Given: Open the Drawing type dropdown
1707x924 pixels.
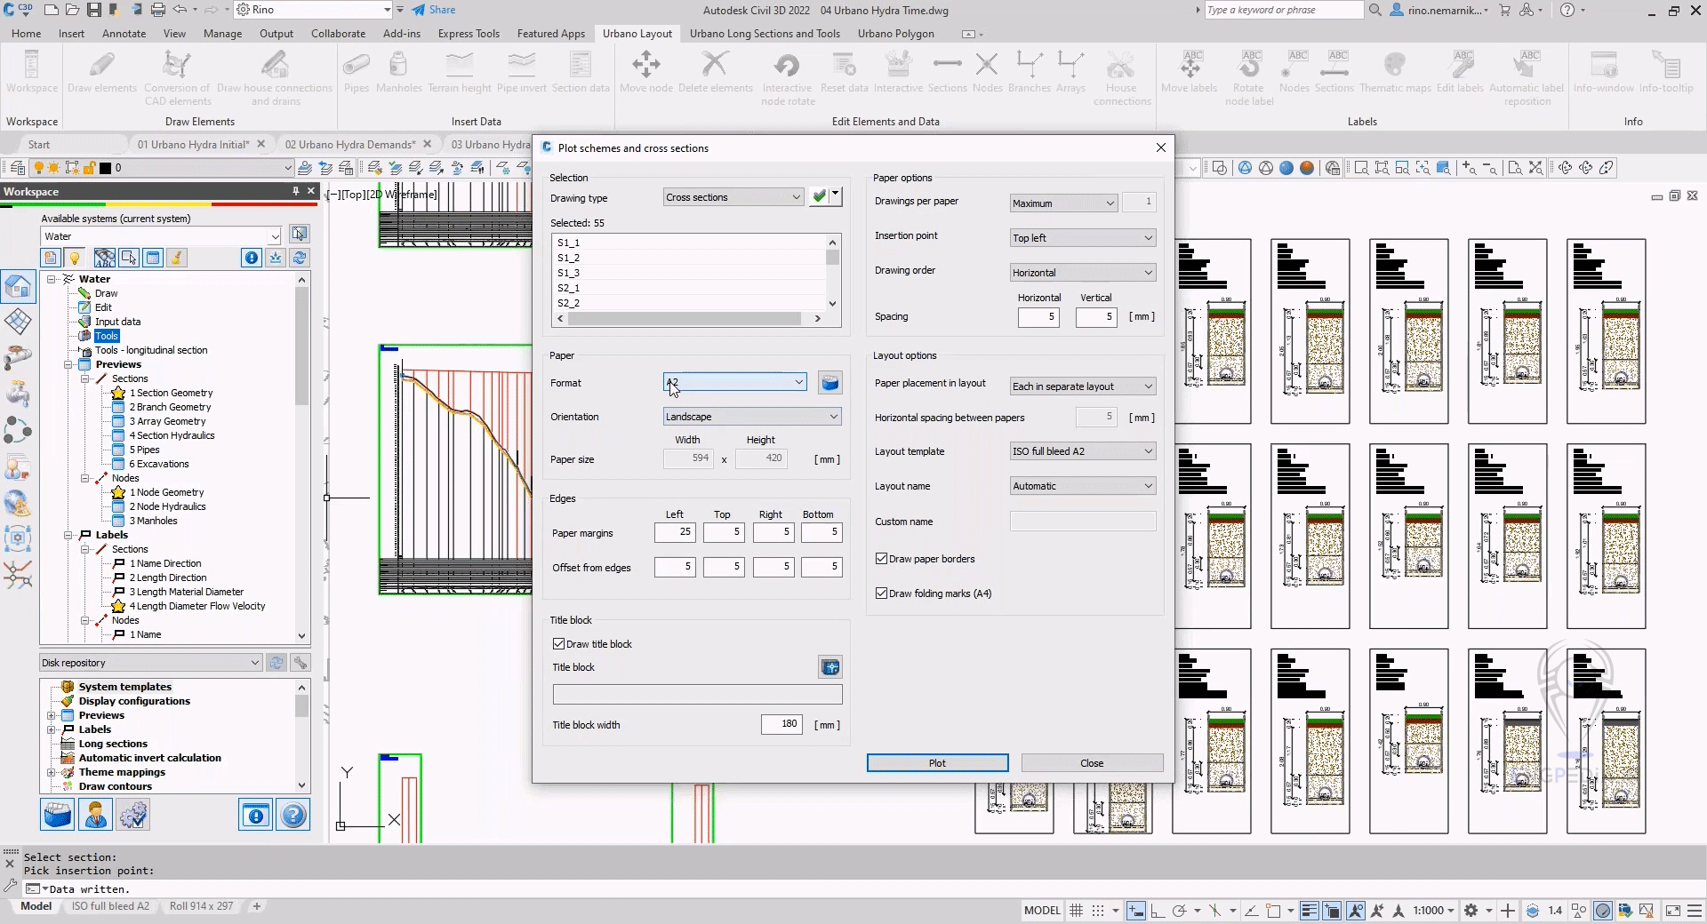Looking at the screenshot, I should 733,197.
